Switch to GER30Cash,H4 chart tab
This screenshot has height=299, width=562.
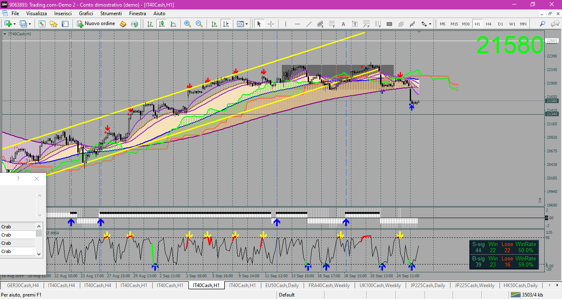[x=23, y=285]
